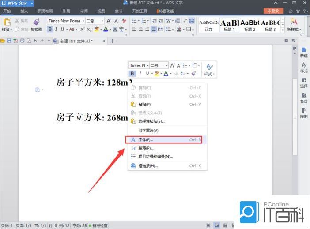The width and height of the screenshot is (310, 229).
Task: Apply the 标题 2 style from gallery
Action: pyautogui.click(x=250, y=25)
